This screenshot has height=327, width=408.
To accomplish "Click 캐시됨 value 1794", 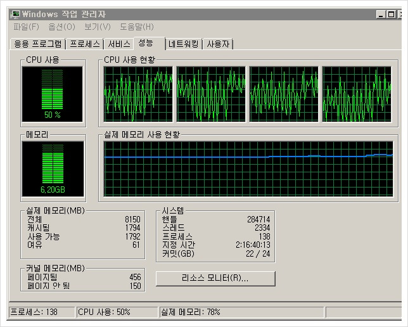I will (x=132, y=228).
